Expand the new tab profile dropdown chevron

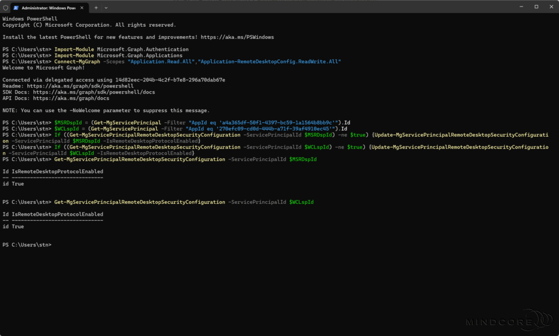pyautogui.click(x=106, y=8)
